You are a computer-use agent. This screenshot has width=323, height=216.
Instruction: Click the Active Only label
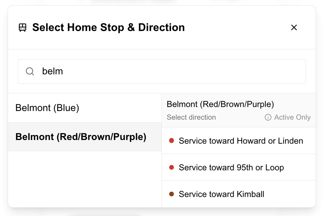coord(292,117)
